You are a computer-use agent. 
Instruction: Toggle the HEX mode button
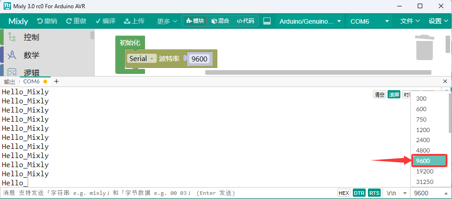344,193
